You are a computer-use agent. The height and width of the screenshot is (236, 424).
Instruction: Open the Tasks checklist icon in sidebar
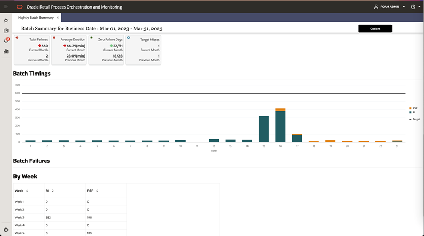coord(6,31)
